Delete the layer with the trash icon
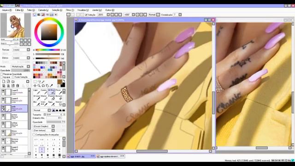This screenshot has width=295, height=166. coord(18,86)
